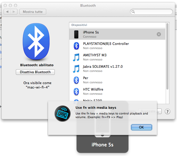Click Use fn with media keys heading
Screen dimensions: 177x156
click(x=96, y=107)
